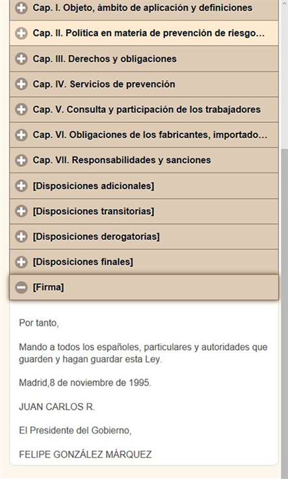Click plus icon for Cap. IV Servicios
288x479 pixels.
(x=21, y=84)
